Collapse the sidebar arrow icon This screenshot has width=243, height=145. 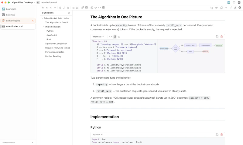coord(33,143)
